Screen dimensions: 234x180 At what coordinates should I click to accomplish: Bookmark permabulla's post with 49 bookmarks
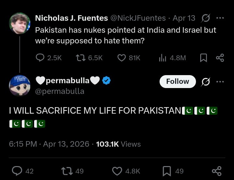click(167, 171)
